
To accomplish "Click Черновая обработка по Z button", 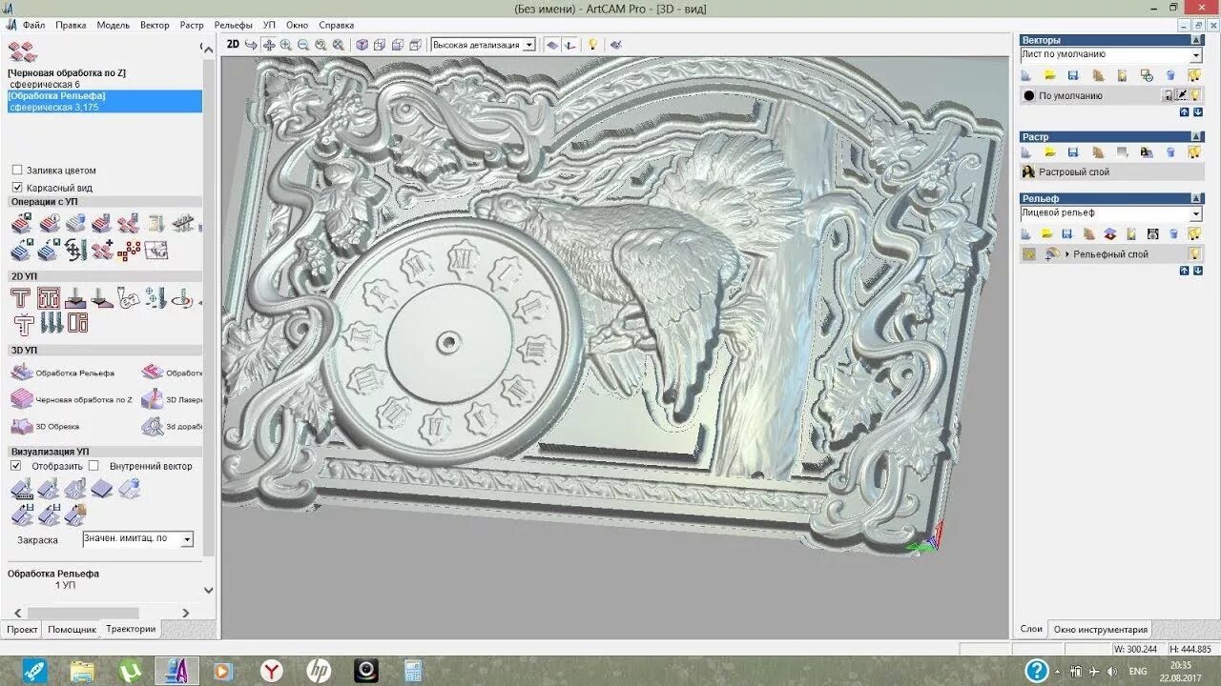I will [72, 399].
